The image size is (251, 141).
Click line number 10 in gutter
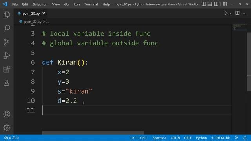point(31,101)
